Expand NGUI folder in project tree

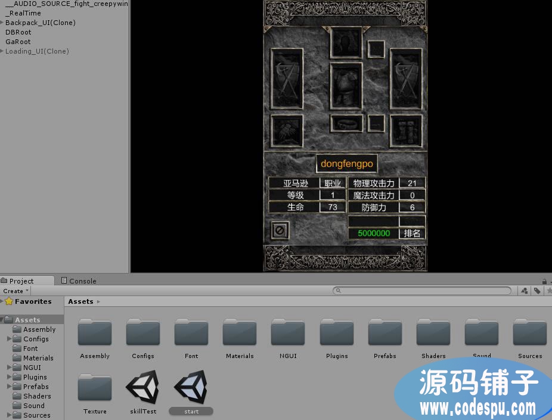[9, 367]
